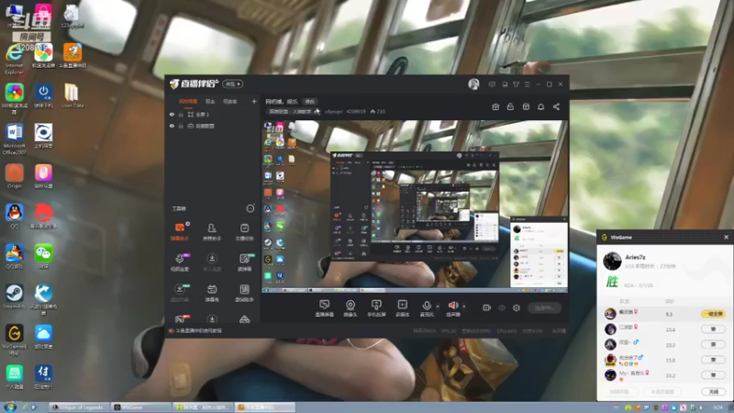The height and width of the screenshot is (413, 734).
Task: Switch to WeGame taskbar item
Action: point(140,407)
